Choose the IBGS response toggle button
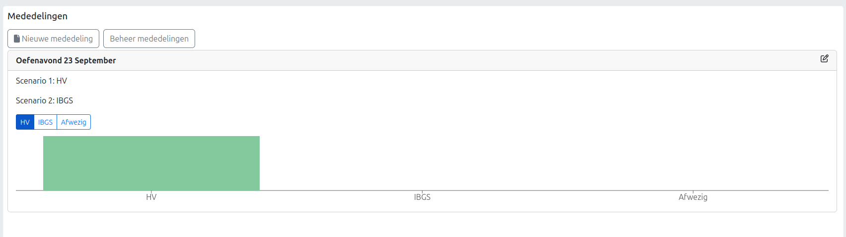The height and width of the screenshot is (237, 846). (x=45, y=122)
